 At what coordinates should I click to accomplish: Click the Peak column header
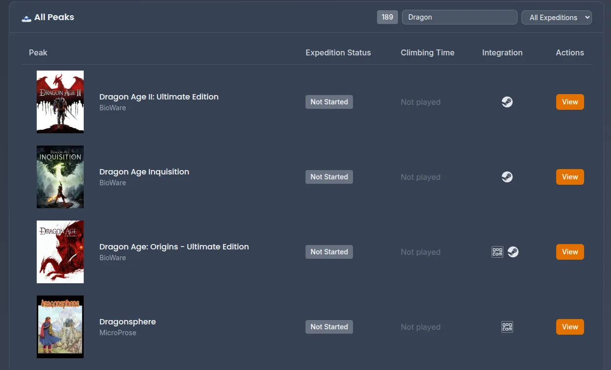[38, 52]
